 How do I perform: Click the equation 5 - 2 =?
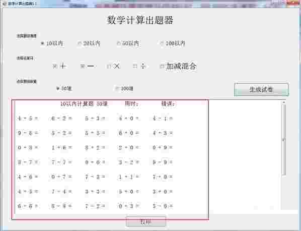62,133
